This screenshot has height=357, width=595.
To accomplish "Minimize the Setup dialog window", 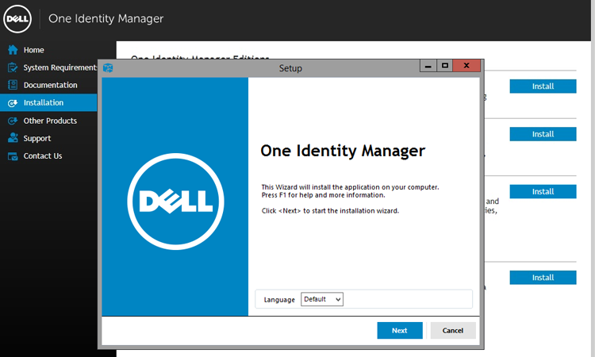I will pyautogui.click(x=428, y=66).
